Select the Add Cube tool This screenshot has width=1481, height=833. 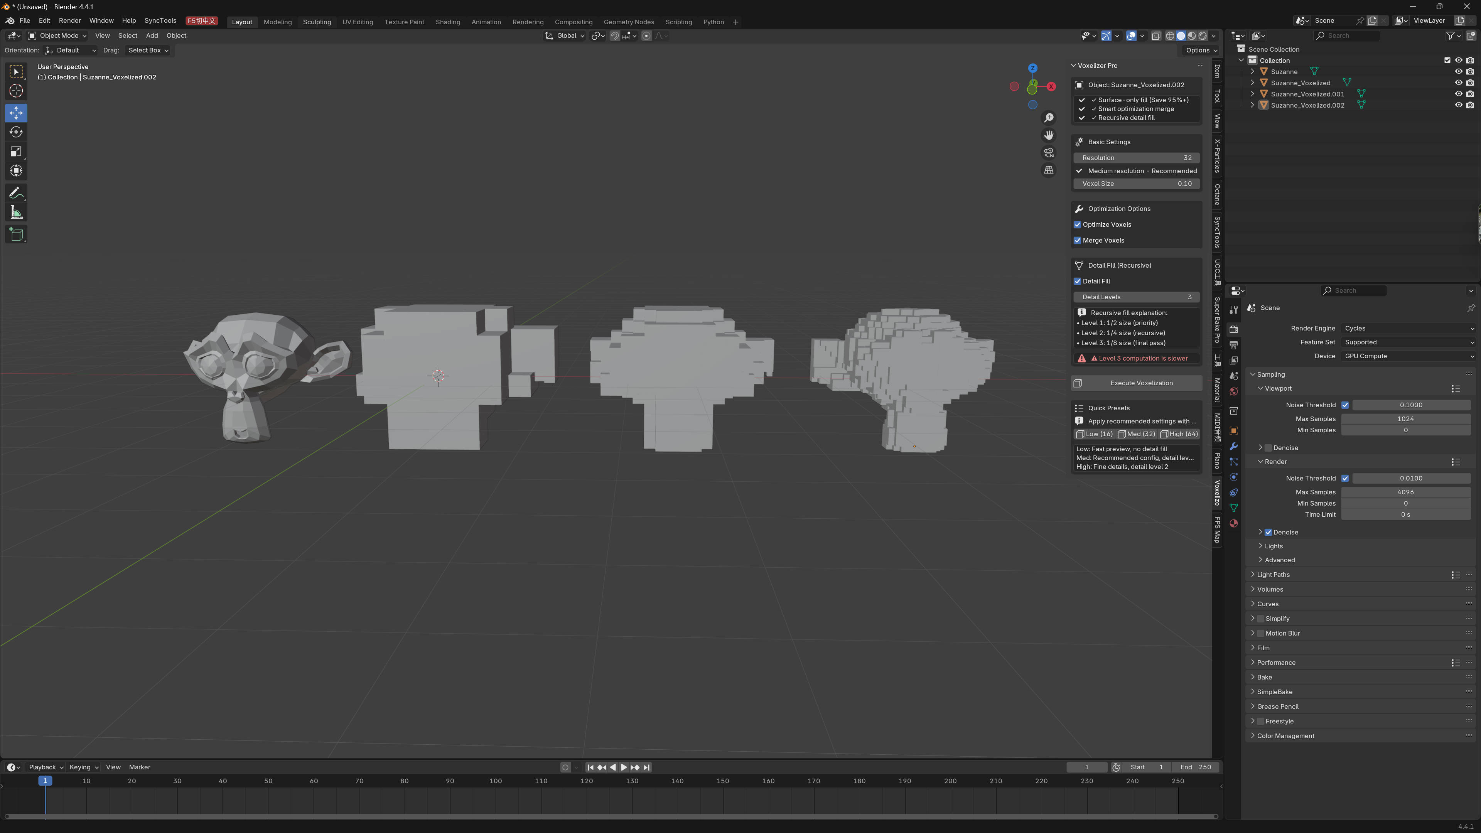coord(16,234)
